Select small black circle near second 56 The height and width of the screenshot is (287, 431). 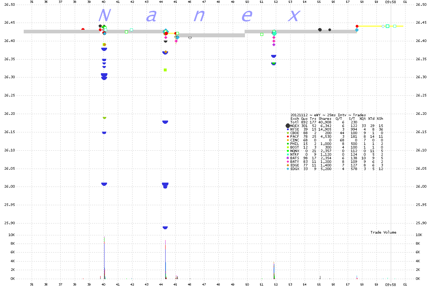330,30
